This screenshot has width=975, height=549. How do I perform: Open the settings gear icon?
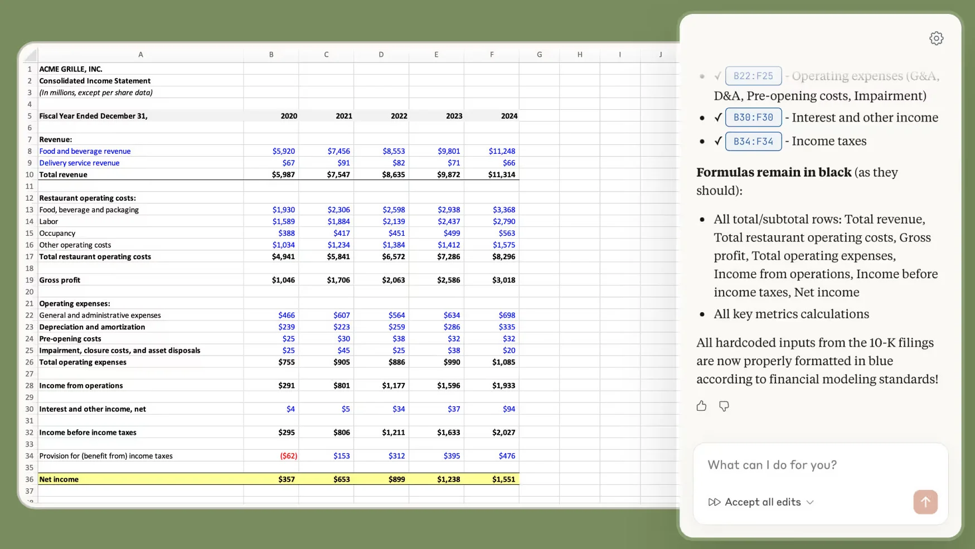(937, 38)
